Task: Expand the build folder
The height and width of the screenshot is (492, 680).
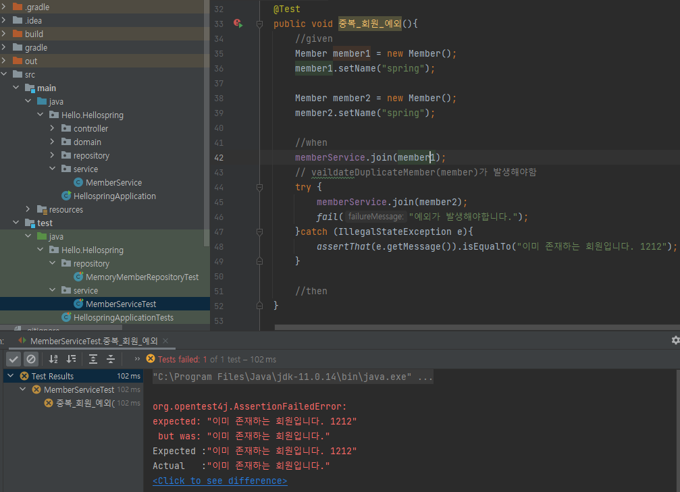Action: coord(3,33)
